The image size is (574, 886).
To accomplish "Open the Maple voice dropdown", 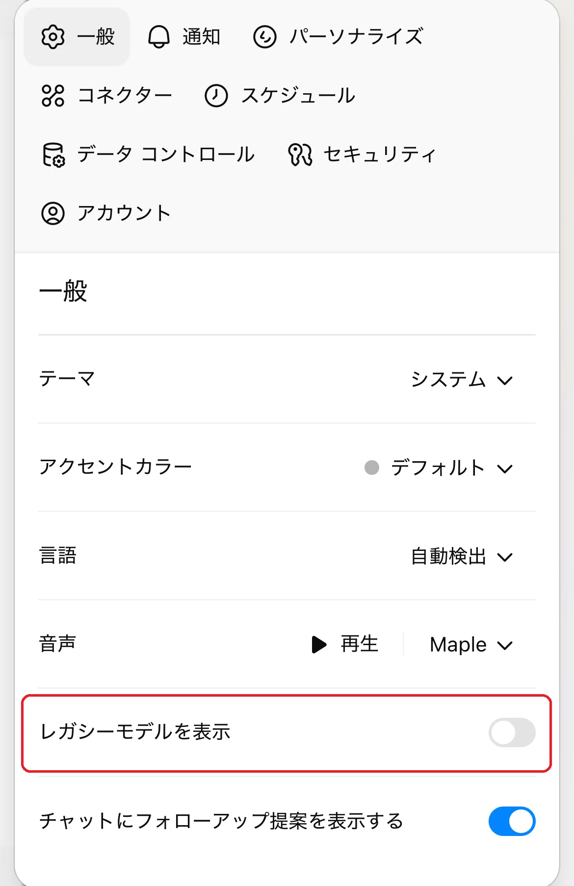I will (x=471, y=645).
